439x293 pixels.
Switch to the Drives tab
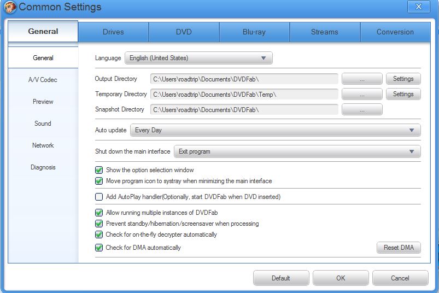pos(113,32)
